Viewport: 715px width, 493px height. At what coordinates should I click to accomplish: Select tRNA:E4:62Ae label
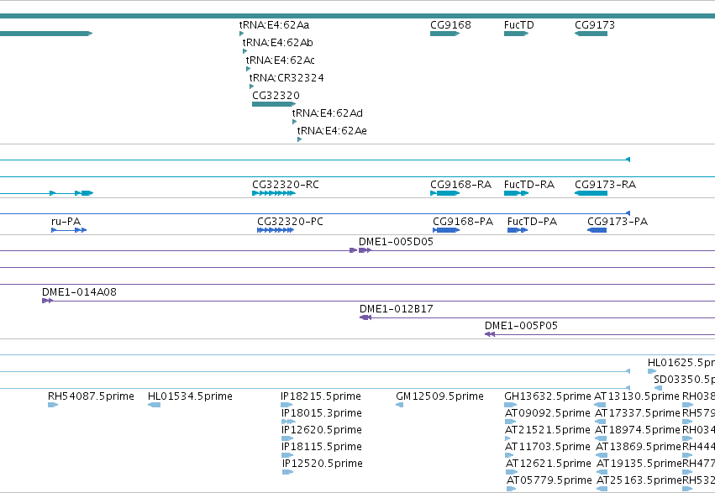[x=332, y=131]
